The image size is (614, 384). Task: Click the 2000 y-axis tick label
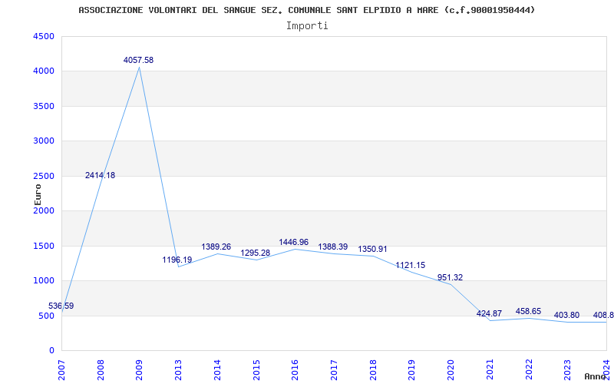tap(44, 210)
